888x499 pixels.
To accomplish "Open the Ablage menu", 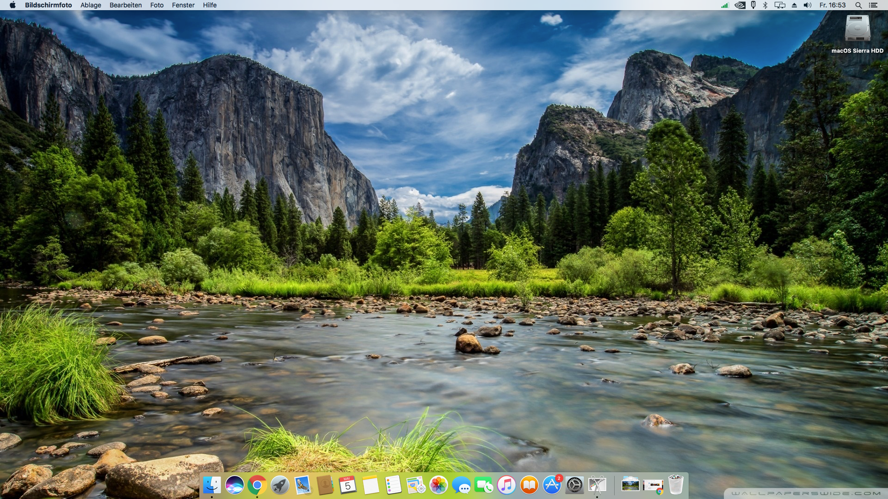I will (x=91, y=5).
